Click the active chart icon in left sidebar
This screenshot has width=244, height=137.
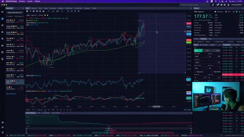[2, 19]
